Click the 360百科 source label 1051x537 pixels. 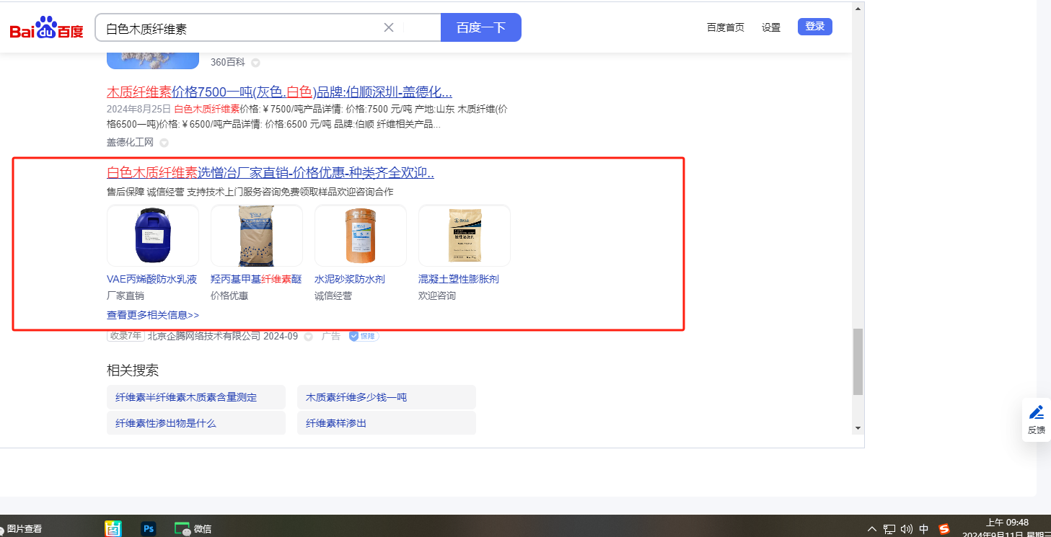(228, 63)
